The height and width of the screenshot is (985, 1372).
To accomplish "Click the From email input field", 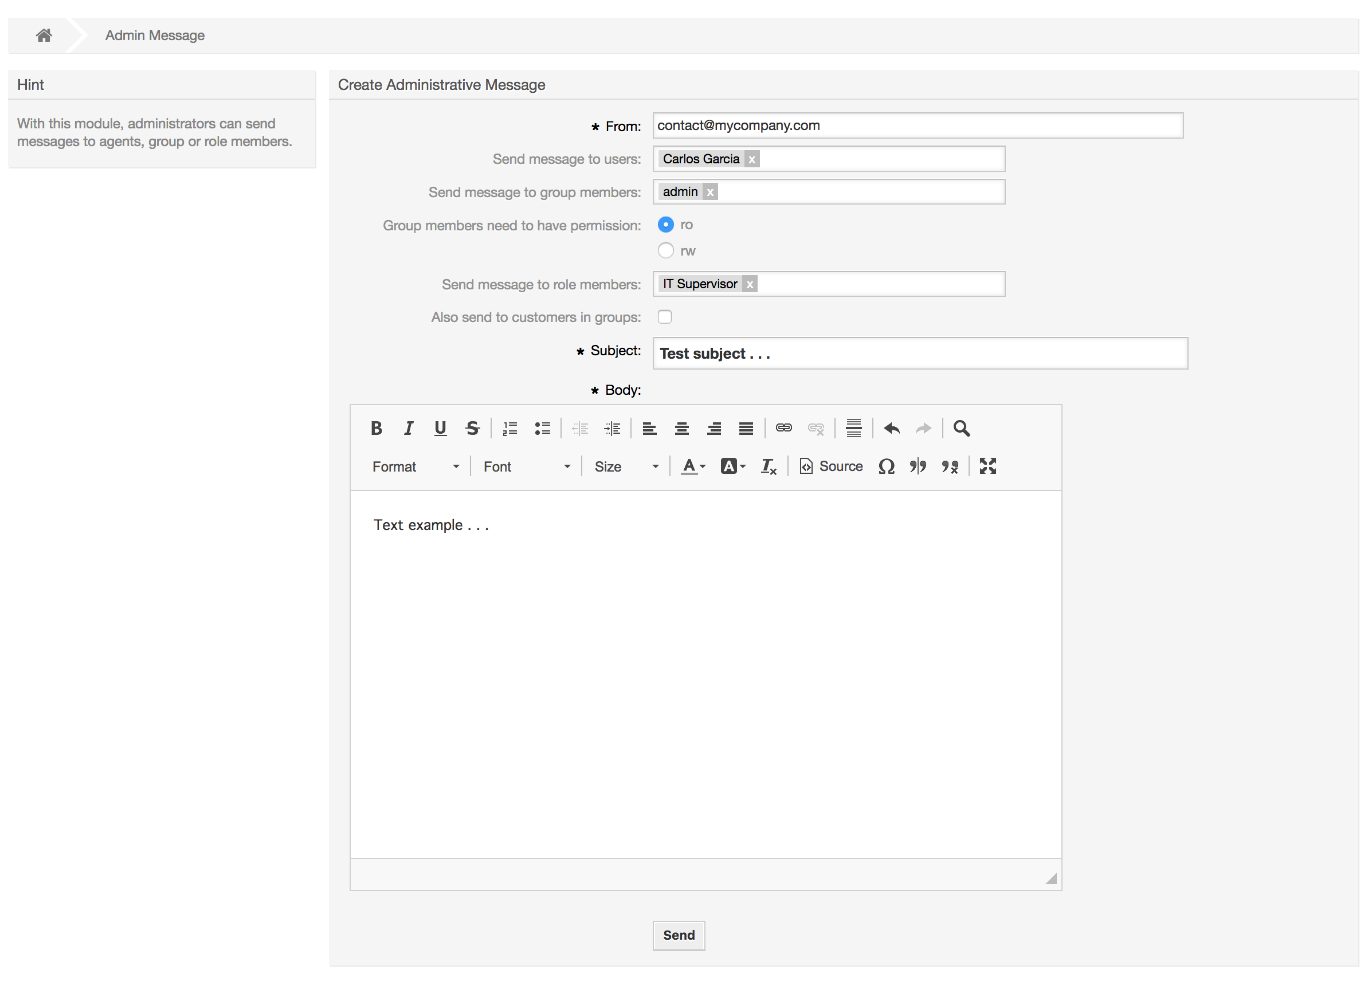I will (919, 124).
